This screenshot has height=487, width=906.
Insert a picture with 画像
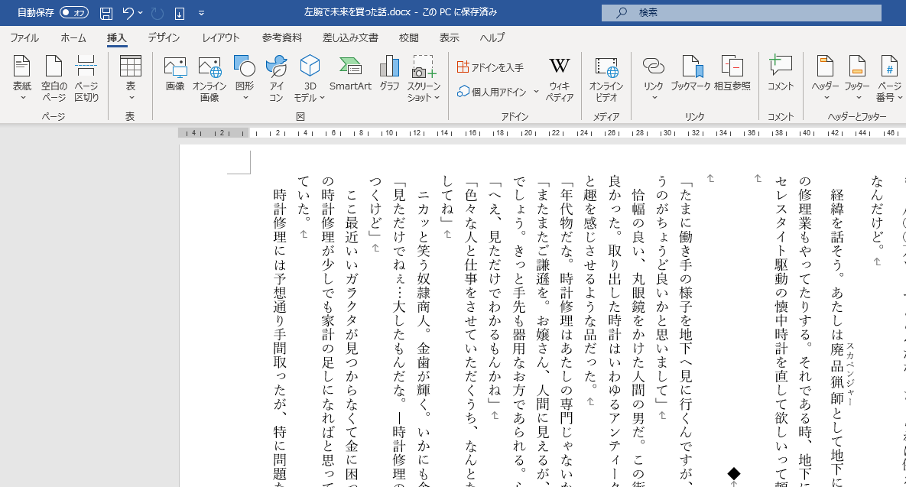pos(175,74)
